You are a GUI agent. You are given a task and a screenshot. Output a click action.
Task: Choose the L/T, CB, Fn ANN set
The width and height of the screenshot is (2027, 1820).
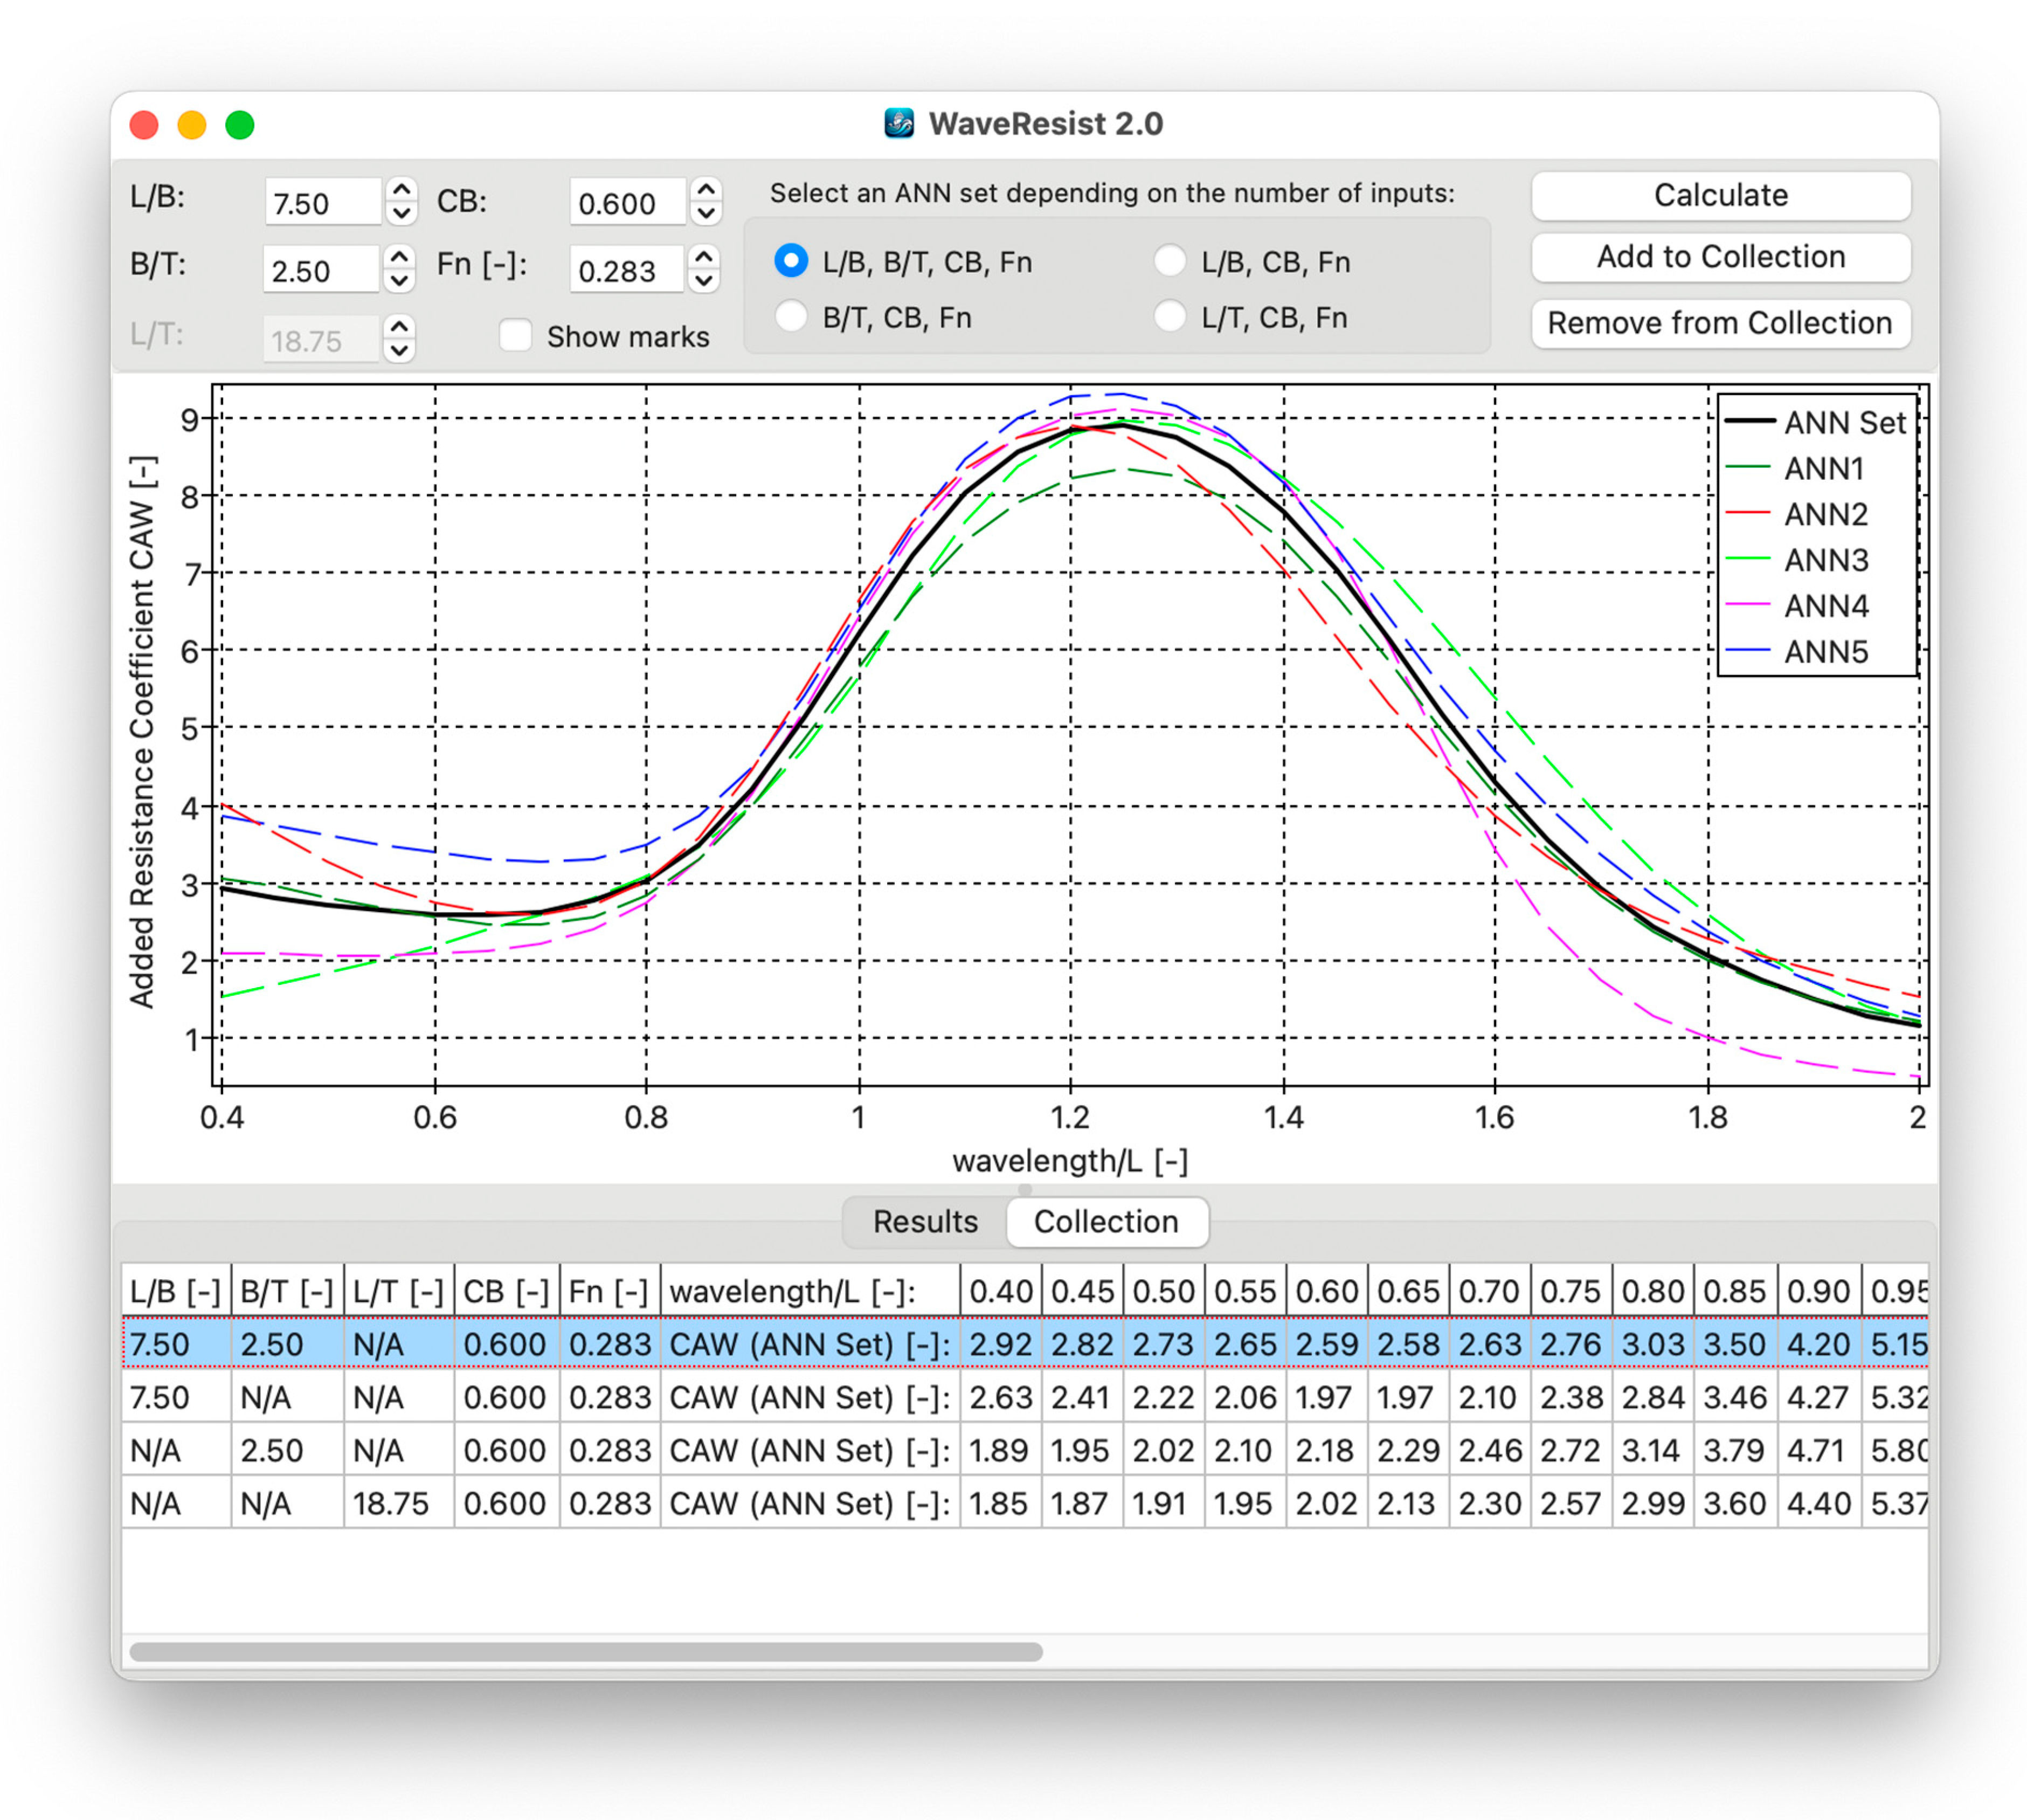coord(1170,317)
